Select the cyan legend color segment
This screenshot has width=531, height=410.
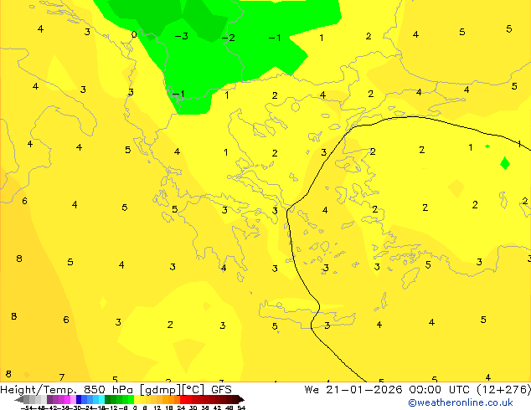tap(101, 399)
